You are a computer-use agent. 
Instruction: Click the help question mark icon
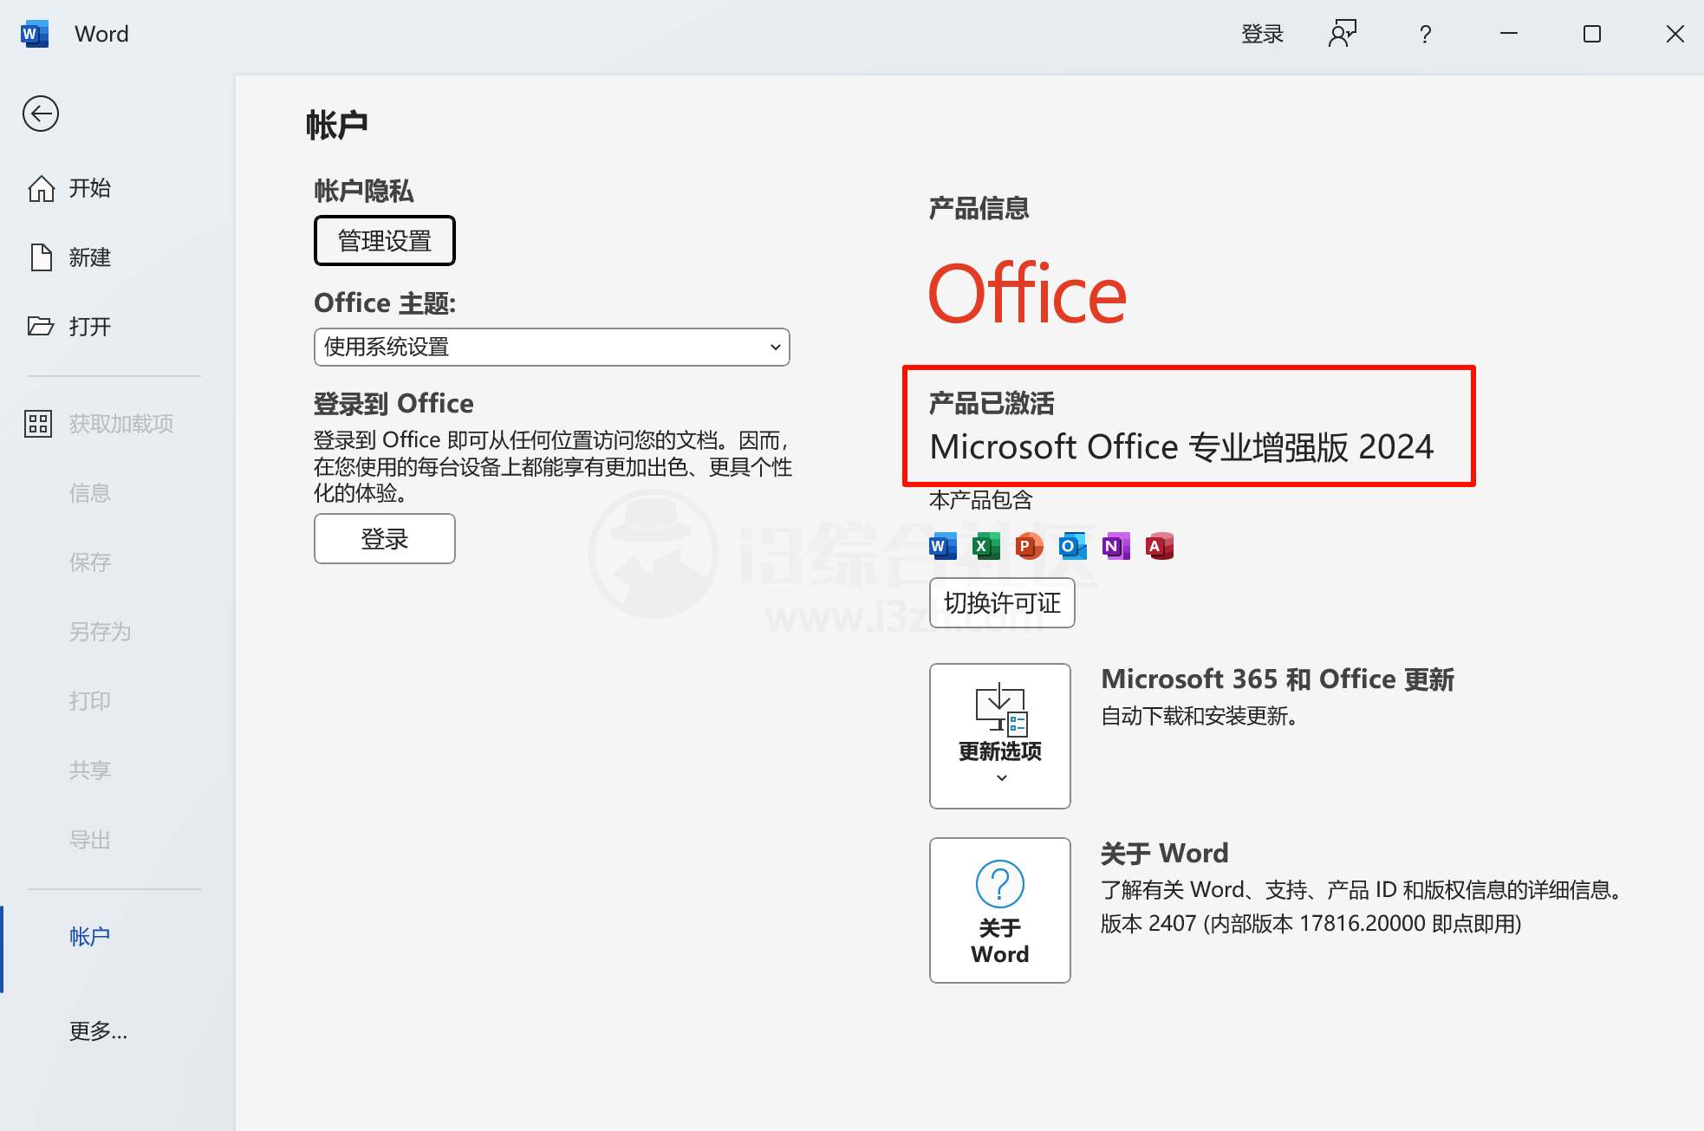click(1425, 34)
